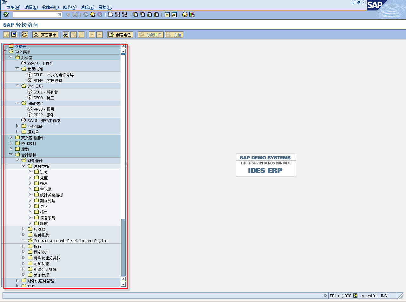Click the Print icon in the toolbar
The image size is (406, 302).
[x=110, y=15]
